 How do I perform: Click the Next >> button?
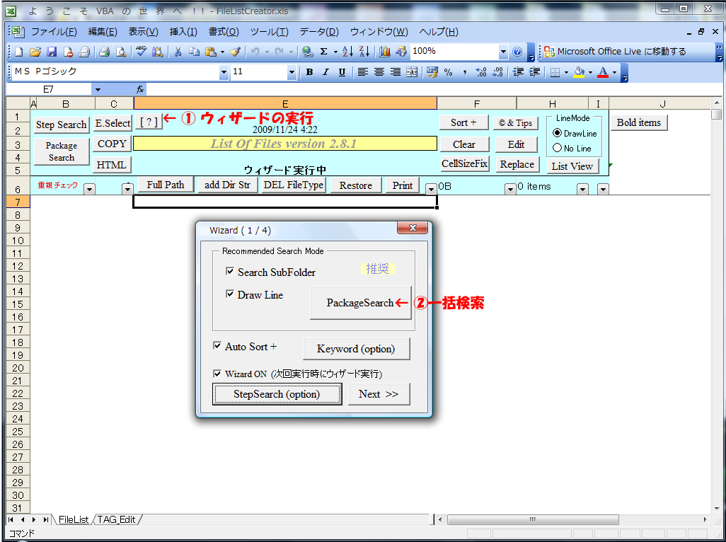click(x=379, y=394)
